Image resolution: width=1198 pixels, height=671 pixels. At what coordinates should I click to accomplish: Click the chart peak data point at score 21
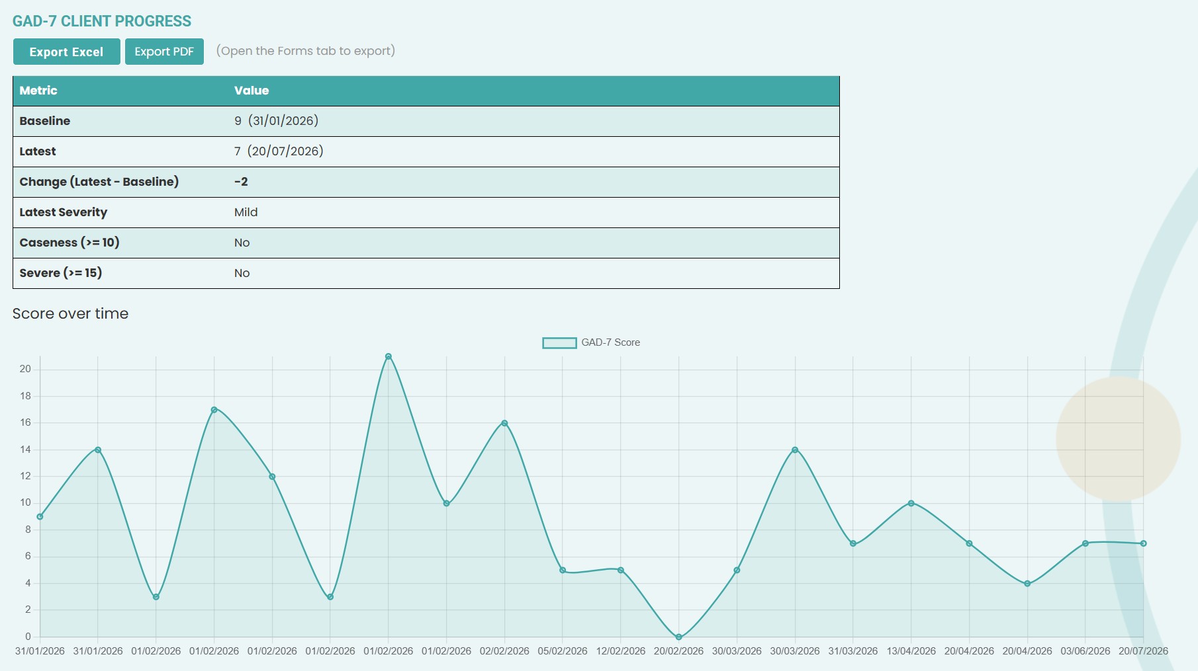coord(389,357)
